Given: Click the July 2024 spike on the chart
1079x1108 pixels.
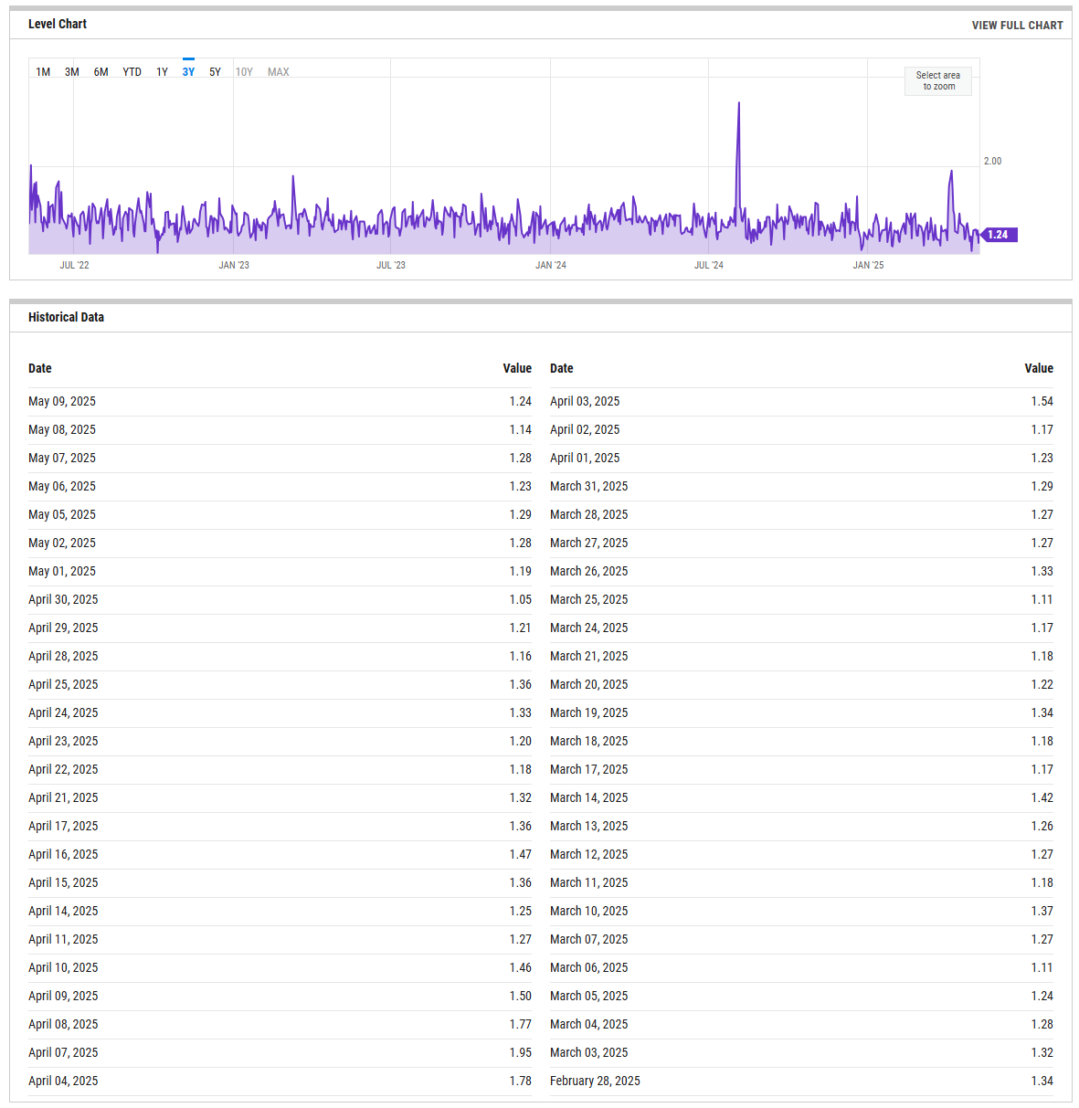Looking at the screenshot, I should click(738, 105).
